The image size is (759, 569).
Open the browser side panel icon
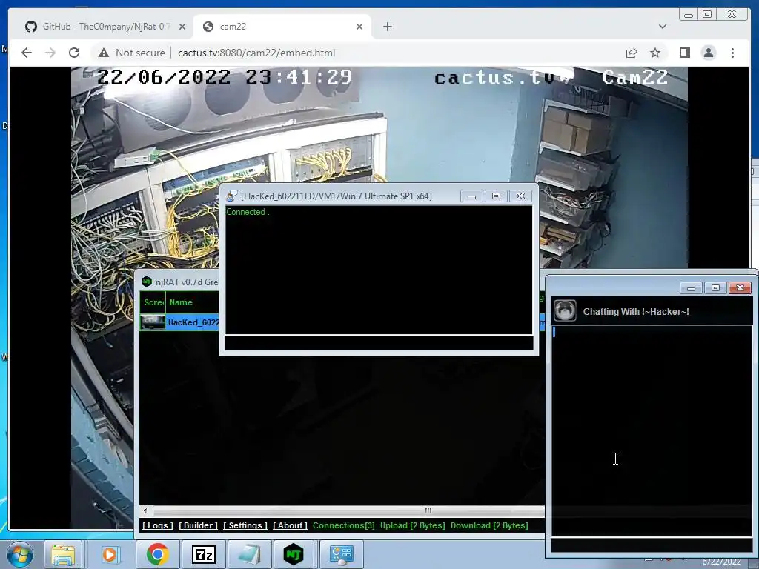click(684, 53)
